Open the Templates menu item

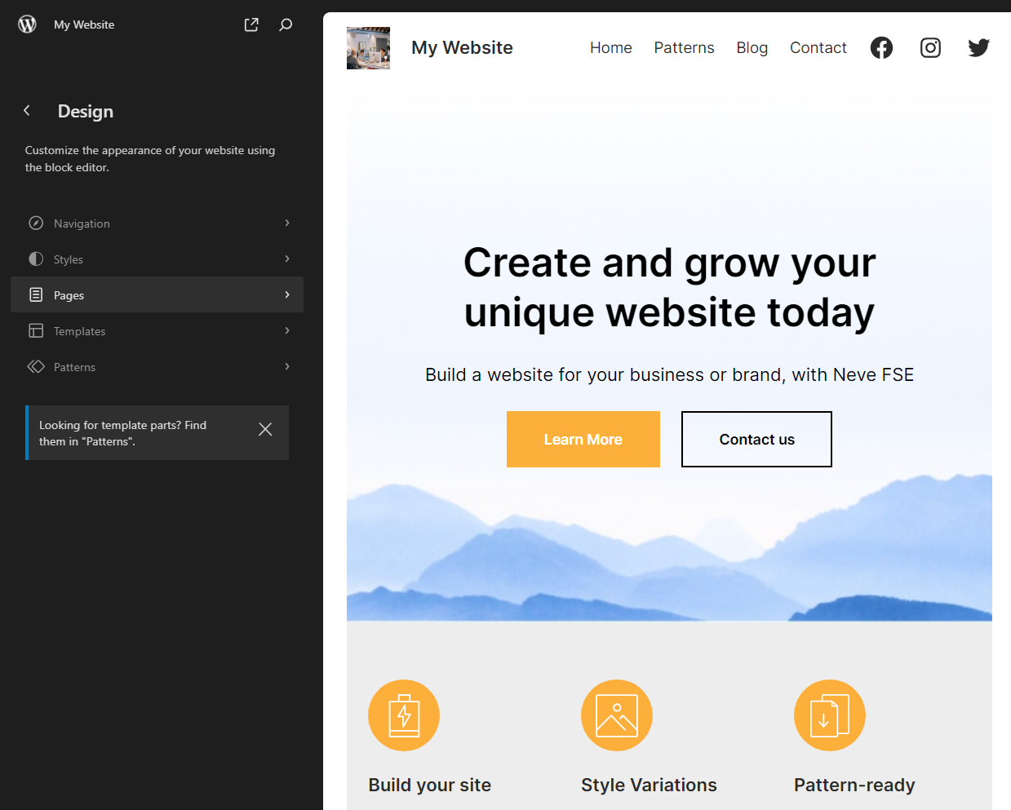157,330
